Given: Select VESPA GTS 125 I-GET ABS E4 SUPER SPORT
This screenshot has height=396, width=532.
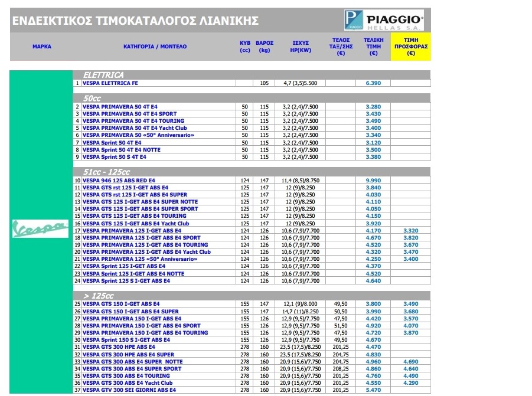Looking at the screenshot, I should tap(140, 209).
